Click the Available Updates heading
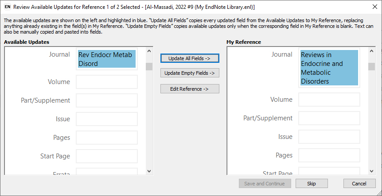 (x=27, y=42)
